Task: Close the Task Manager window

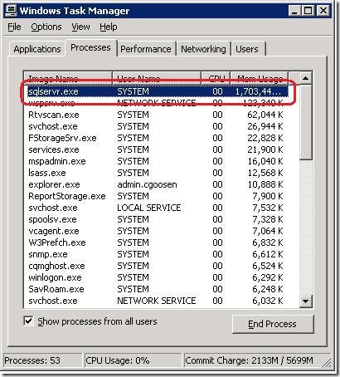Action: click(323, 11)
